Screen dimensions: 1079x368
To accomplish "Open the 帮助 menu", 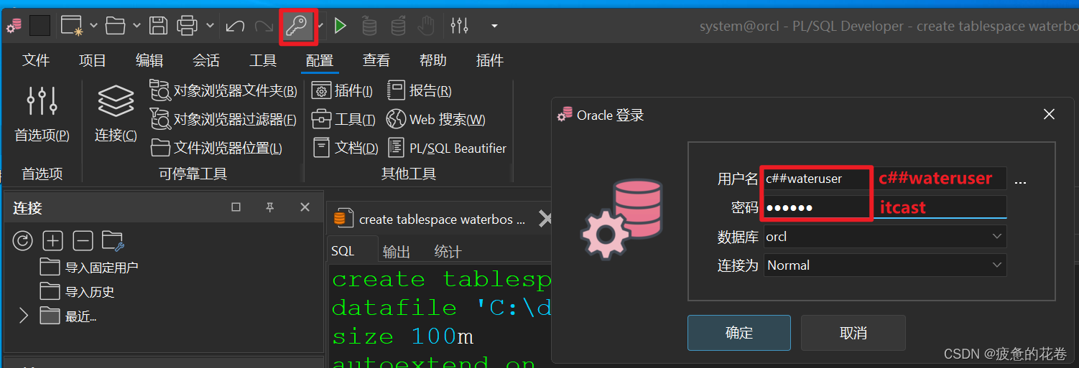I will [433, 61].
